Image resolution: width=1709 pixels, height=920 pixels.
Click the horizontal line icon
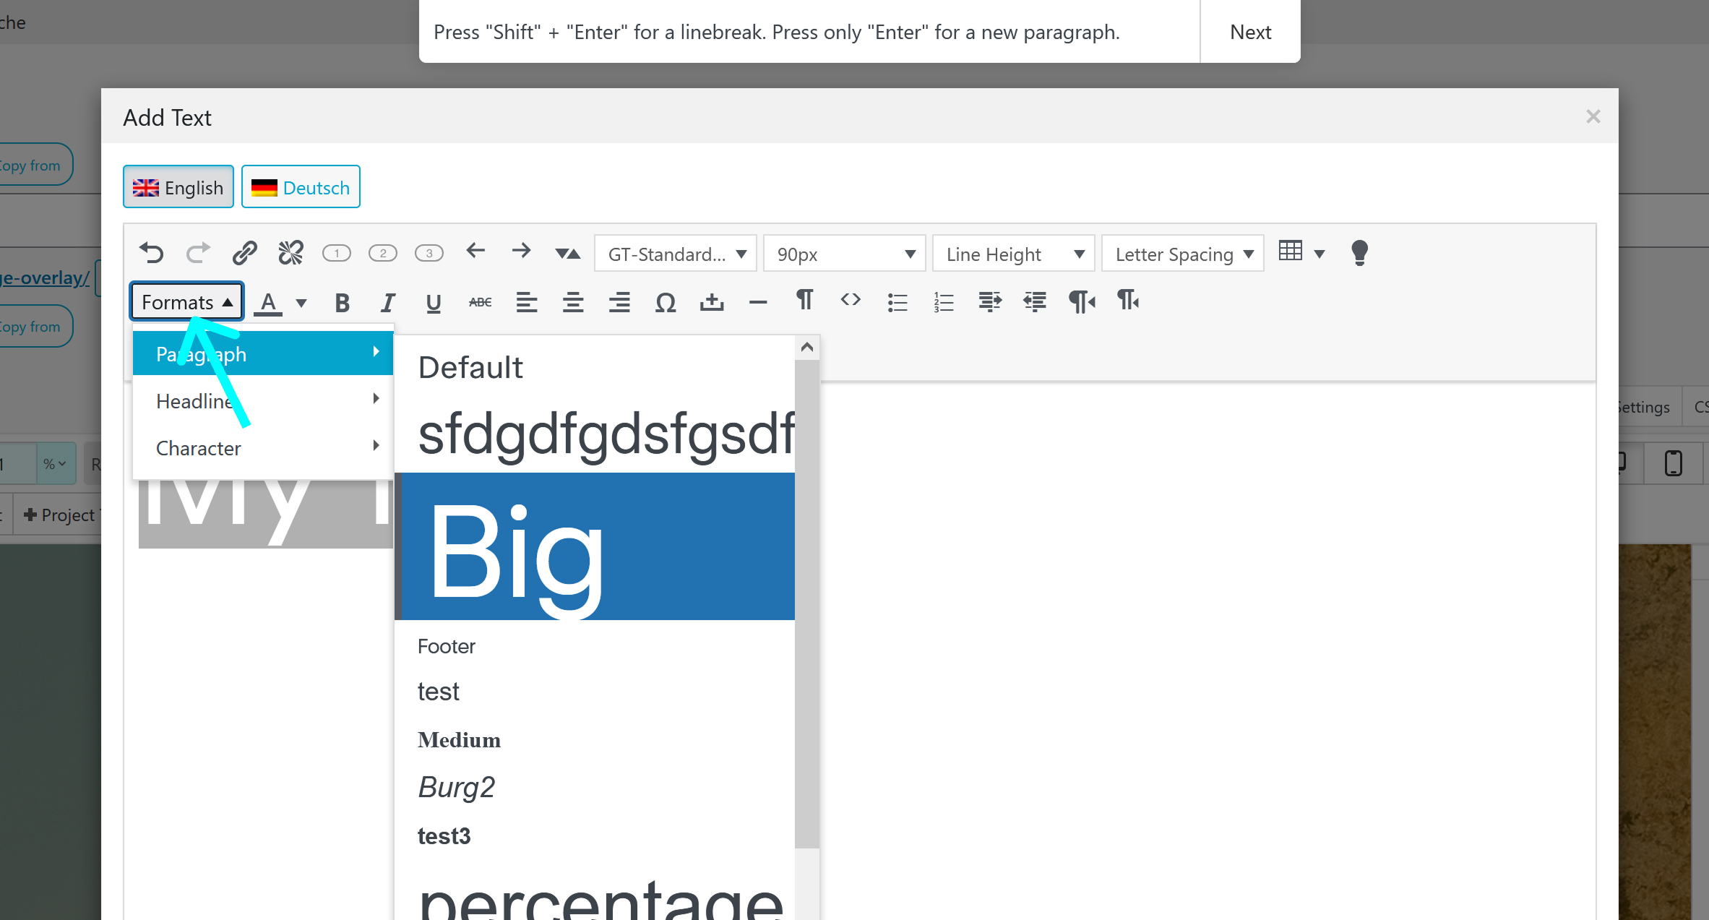(757, 302)
